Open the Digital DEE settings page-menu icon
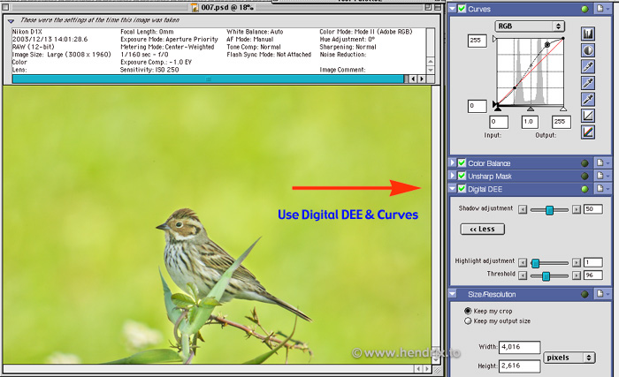 tap(601, 189)
